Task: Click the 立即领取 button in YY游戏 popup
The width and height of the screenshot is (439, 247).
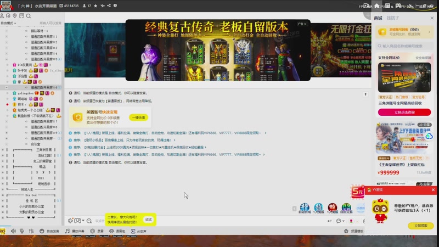Action: (421, 226)
